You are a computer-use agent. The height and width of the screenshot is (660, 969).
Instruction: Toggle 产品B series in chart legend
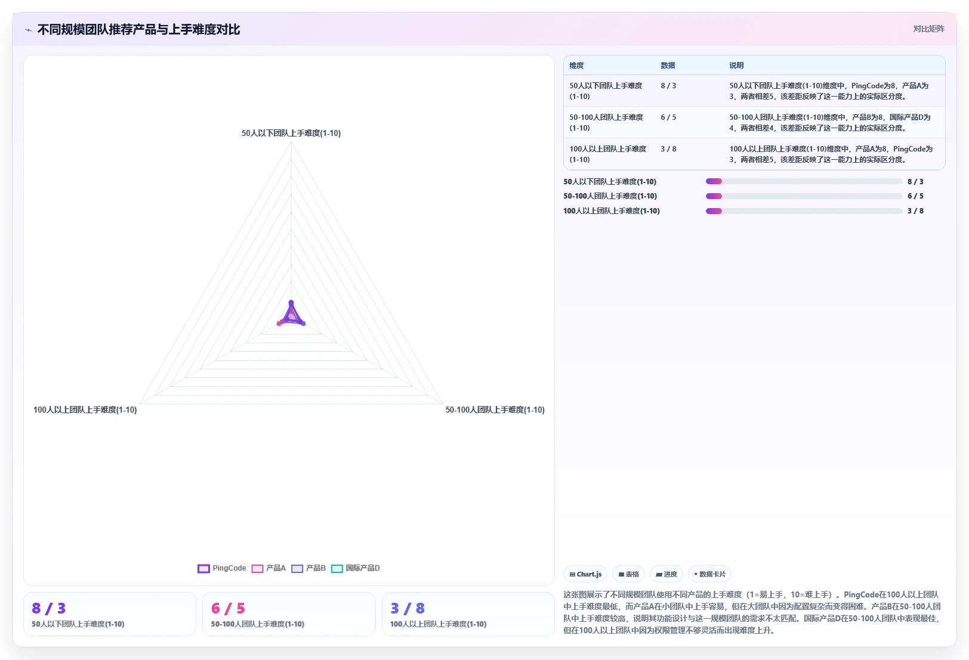click(308, 568)
